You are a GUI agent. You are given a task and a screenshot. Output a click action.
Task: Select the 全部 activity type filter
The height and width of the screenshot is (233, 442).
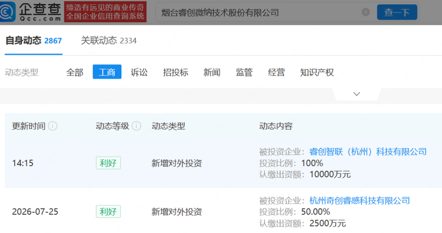click(x=75, y=72)
